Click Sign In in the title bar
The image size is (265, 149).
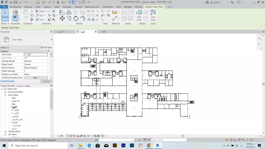coord(215,2)
